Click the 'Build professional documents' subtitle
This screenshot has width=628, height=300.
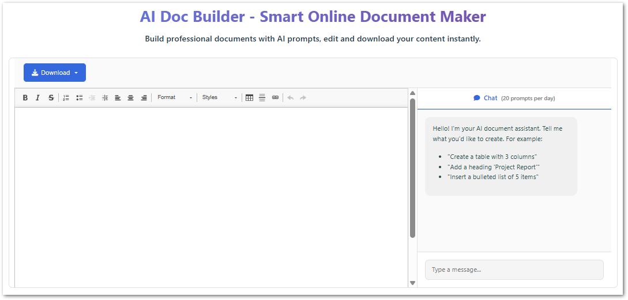coord(313,39)
